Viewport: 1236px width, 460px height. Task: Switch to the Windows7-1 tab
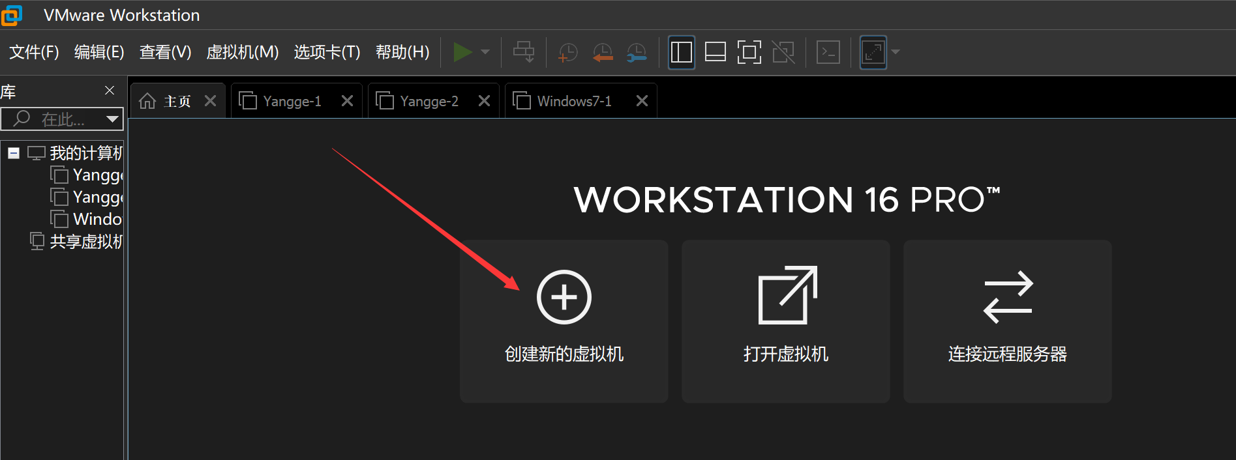coord(575,101)
